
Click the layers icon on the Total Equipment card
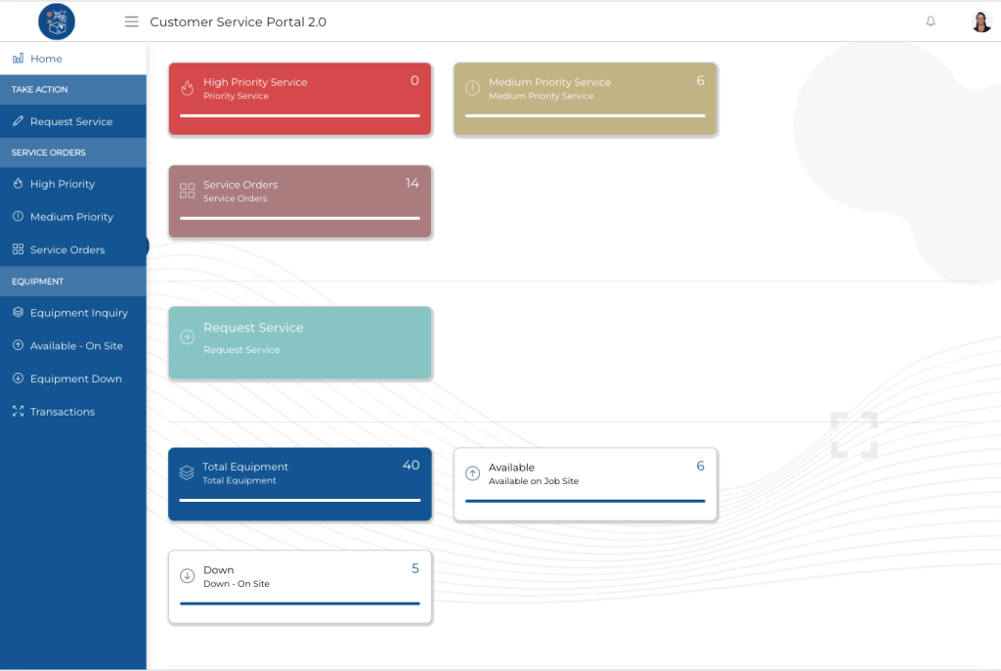pyautogui.click(x=188, y=470)
